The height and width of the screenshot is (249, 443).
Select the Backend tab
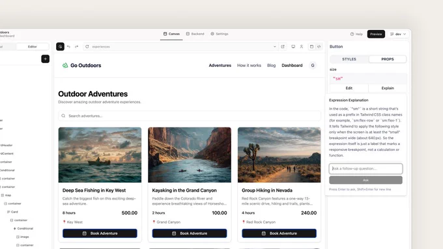(195, 34)
